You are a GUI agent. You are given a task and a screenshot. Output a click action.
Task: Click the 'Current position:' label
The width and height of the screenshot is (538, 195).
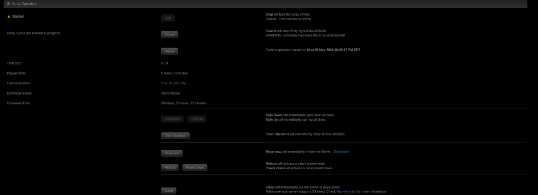(18, 83)
